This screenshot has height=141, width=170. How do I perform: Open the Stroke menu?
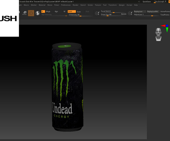90,5
